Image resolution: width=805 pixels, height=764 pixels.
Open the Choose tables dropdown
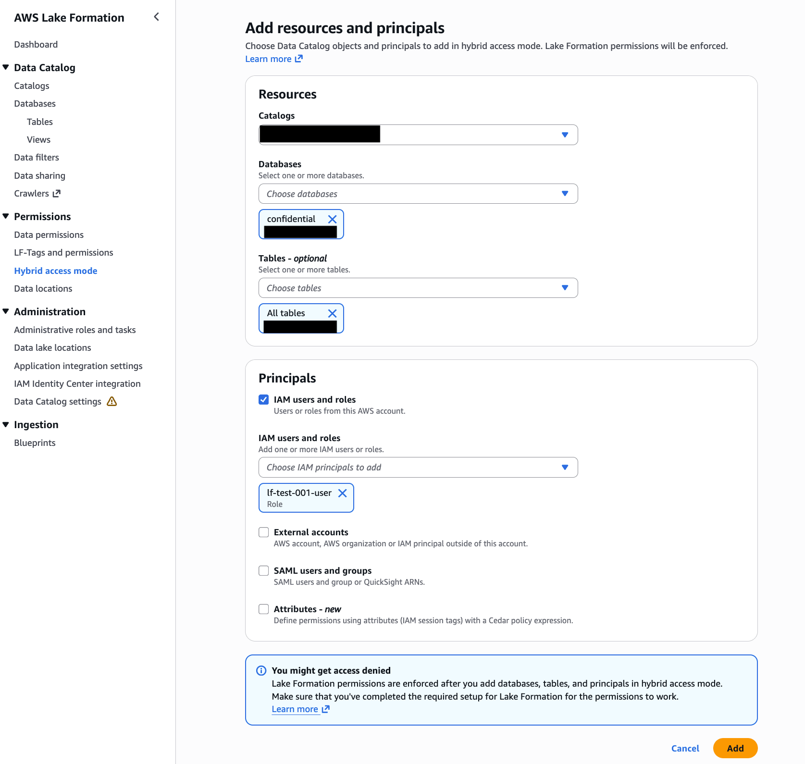click(x=418, y=288)
